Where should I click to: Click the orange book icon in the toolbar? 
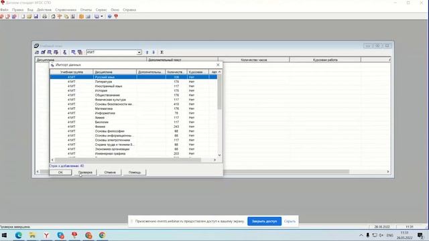tap(81, 16)
